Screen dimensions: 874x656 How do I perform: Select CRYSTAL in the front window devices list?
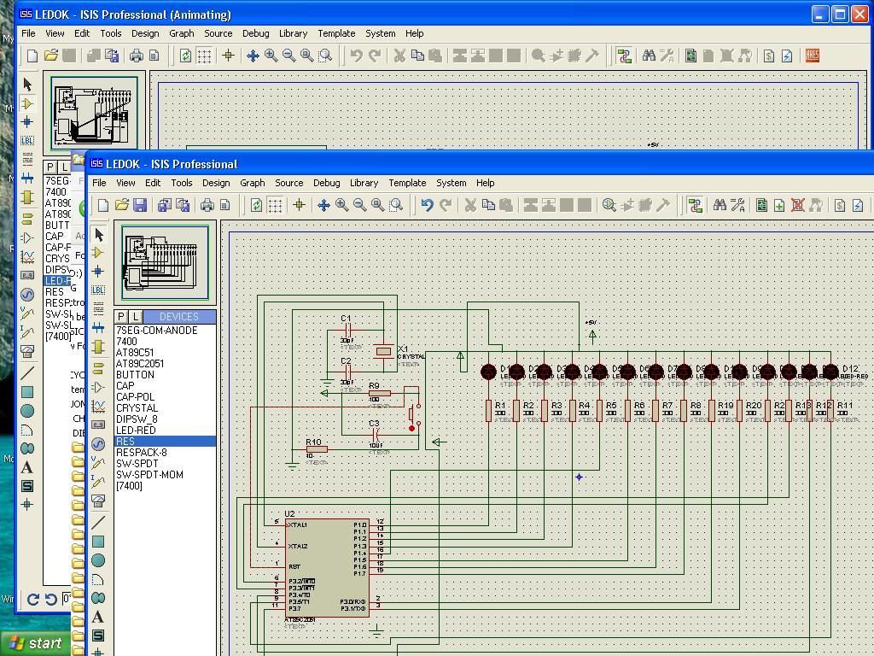click(137, 408)
